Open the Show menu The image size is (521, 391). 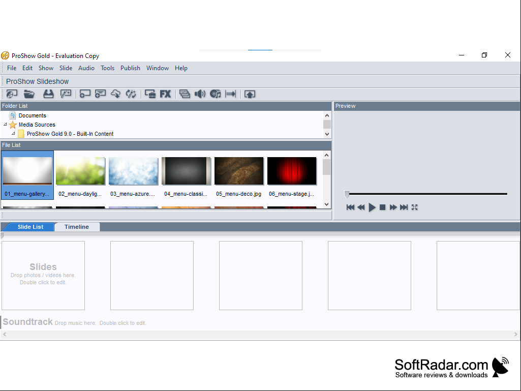click(x=46, y=68)
